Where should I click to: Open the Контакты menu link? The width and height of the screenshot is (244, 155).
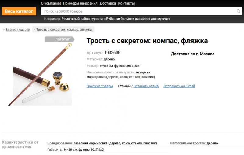click(126, 3)
